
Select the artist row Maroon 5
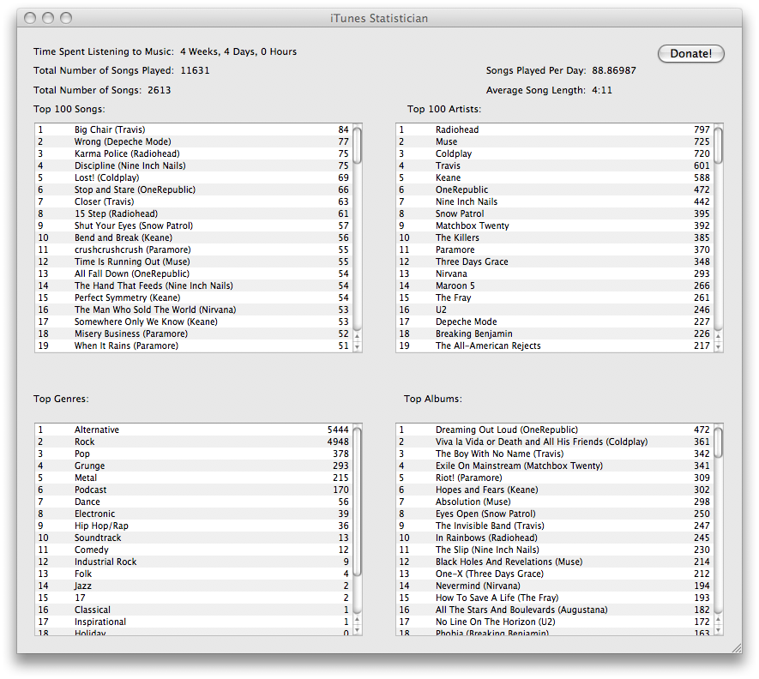[x=555, y=285]
